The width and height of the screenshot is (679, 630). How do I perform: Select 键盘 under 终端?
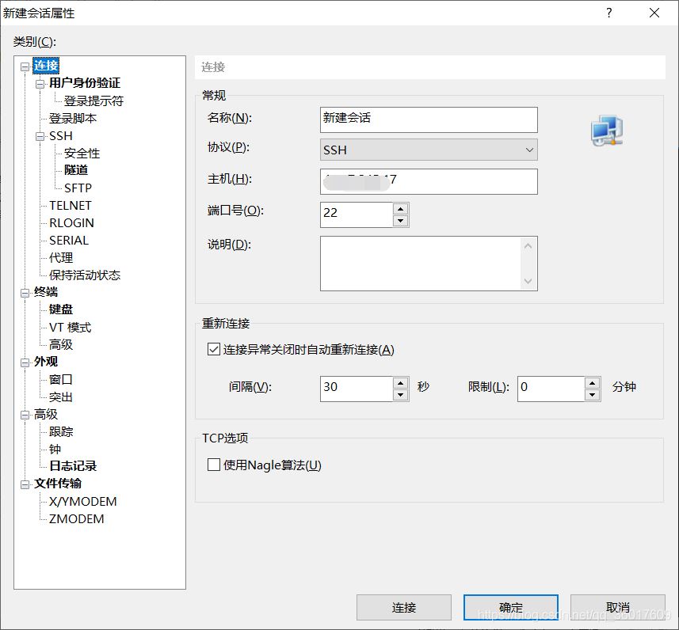point(61,309)
